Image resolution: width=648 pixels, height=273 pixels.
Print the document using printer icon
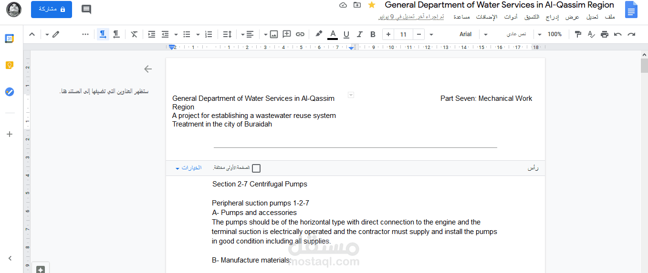605,34
